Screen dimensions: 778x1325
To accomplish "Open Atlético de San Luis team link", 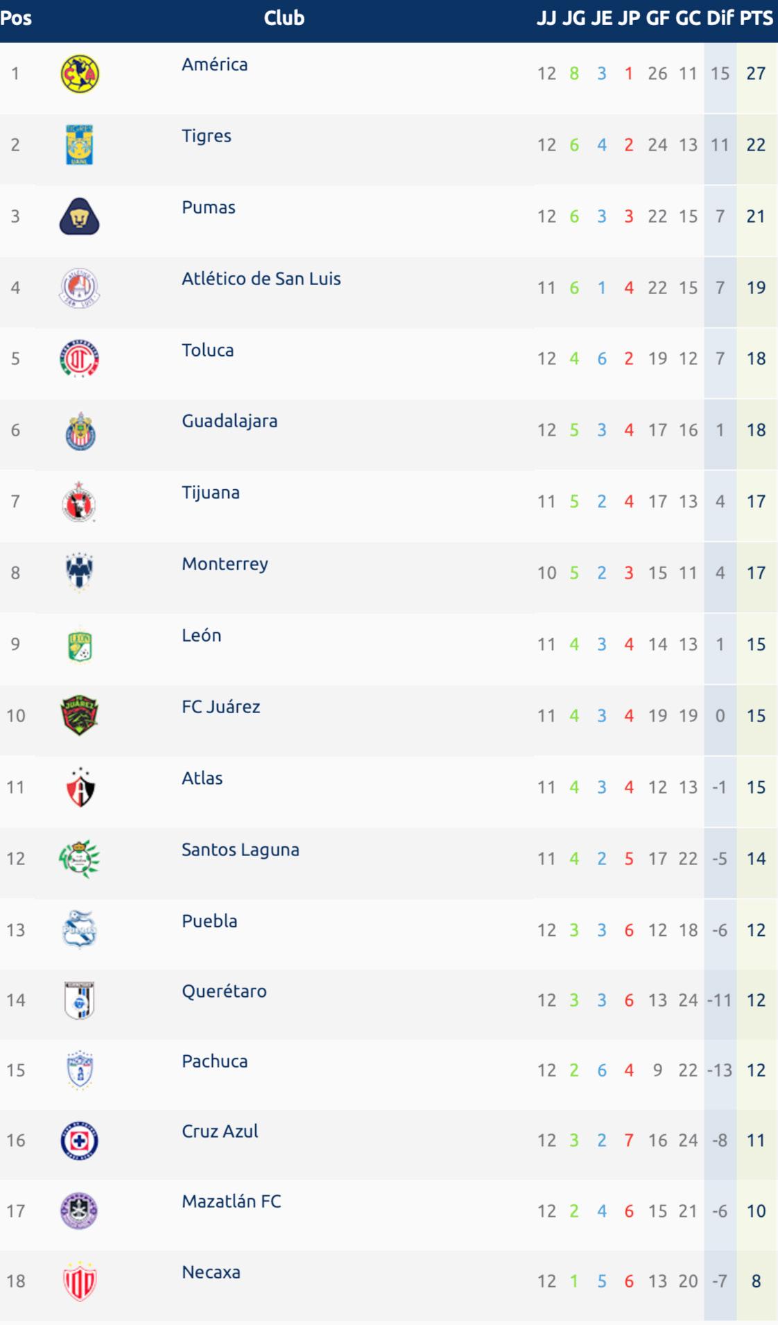I will click(x=261, y=279).
